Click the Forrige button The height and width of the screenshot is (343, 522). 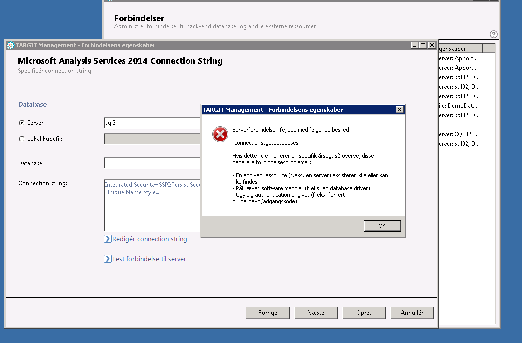[268, 313]
